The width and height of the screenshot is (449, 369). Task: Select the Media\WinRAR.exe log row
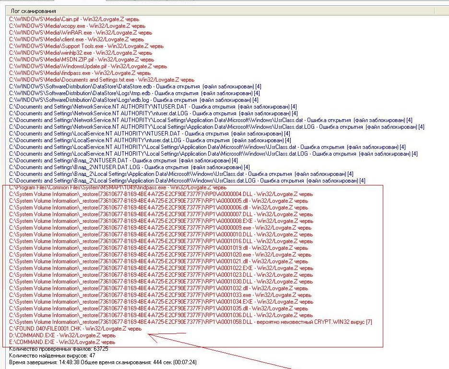81,33
